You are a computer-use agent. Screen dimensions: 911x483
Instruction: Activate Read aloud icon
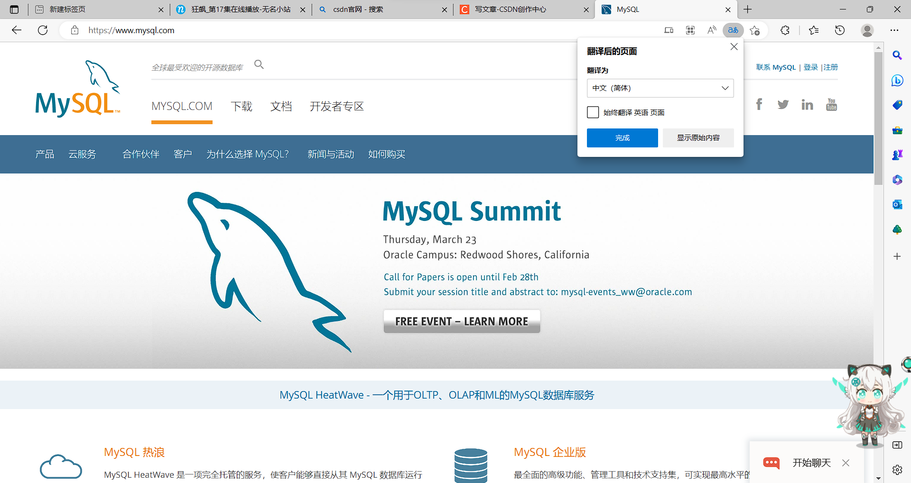[x=712, y=30]
